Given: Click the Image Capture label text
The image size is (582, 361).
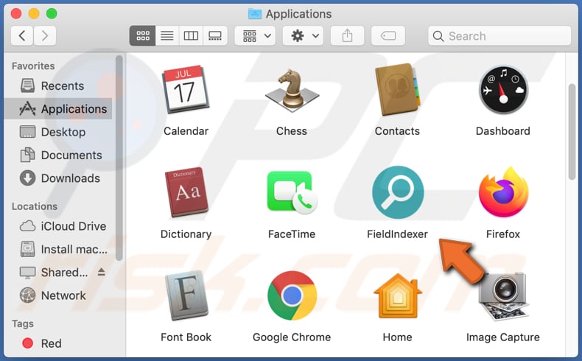Looking at the screenshot, I should pos(503,337).
